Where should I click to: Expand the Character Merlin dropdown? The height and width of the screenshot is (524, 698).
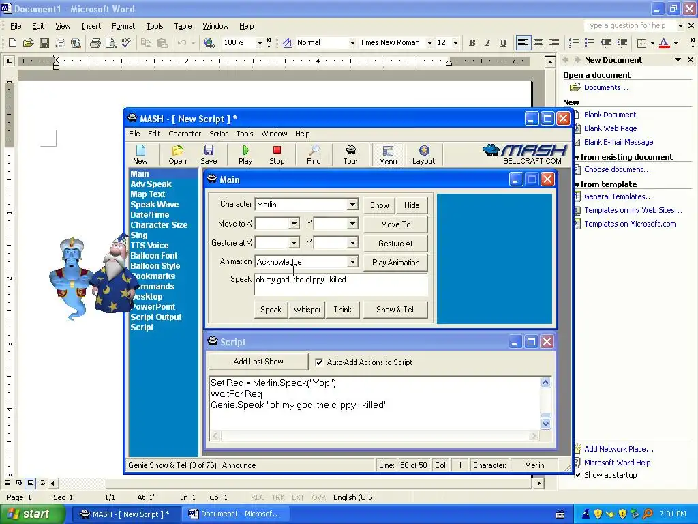[352, 205]
